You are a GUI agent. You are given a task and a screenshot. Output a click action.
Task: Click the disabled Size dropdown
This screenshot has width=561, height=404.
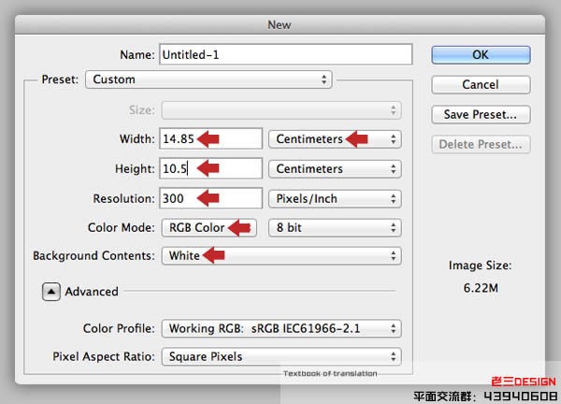[280, 110]
